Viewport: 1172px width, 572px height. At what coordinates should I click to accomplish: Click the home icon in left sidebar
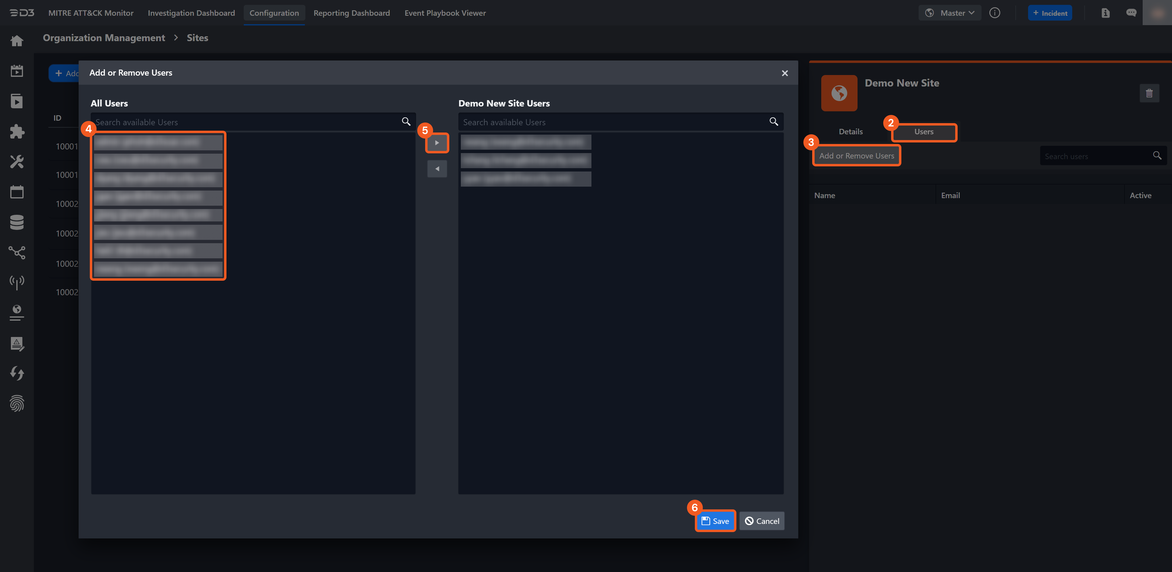tap(17, 41)
